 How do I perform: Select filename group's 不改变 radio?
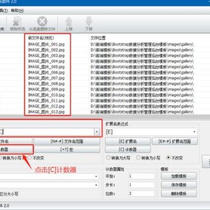point(36,158)
